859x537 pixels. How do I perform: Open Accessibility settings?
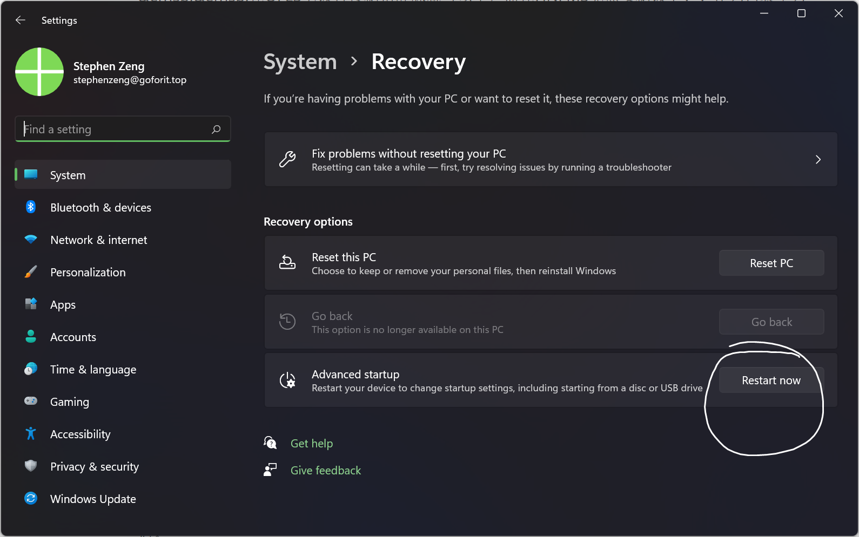click(x=123, y=434)
